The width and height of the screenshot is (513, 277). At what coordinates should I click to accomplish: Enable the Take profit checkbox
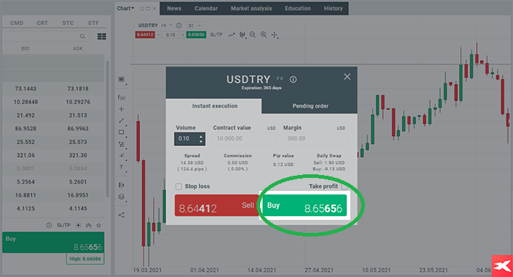pos(344,187)
